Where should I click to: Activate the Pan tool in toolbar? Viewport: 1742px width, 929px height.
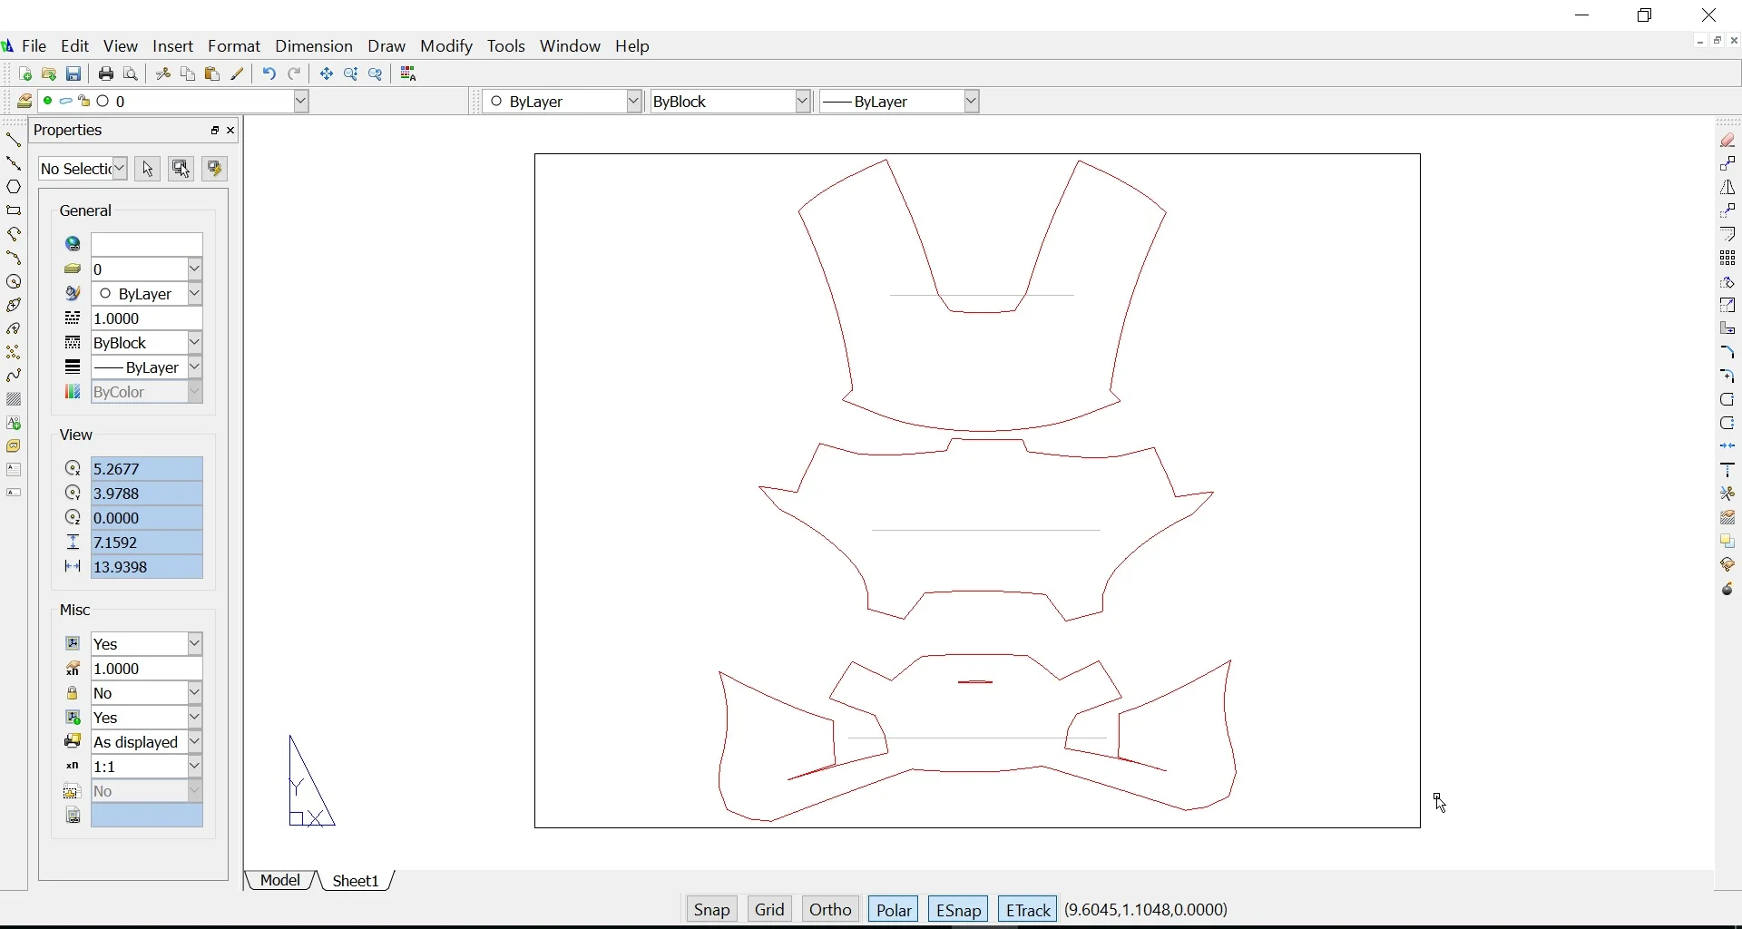pos(327,75)
